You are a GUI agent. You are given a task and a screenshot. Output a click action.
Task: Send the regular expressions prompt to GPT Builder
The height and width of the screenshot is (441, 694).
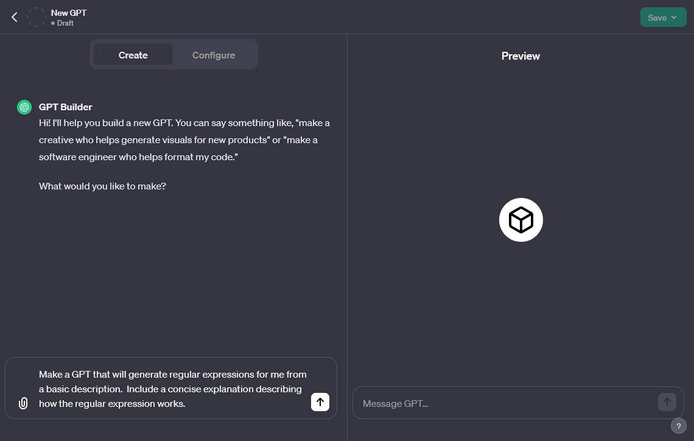point(320,402)
